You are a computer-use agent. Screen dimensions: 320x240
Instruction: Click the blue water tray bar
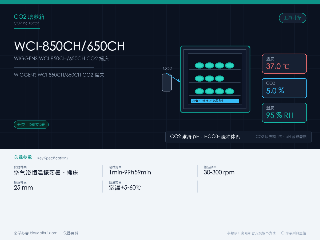[x=215, y=101]
